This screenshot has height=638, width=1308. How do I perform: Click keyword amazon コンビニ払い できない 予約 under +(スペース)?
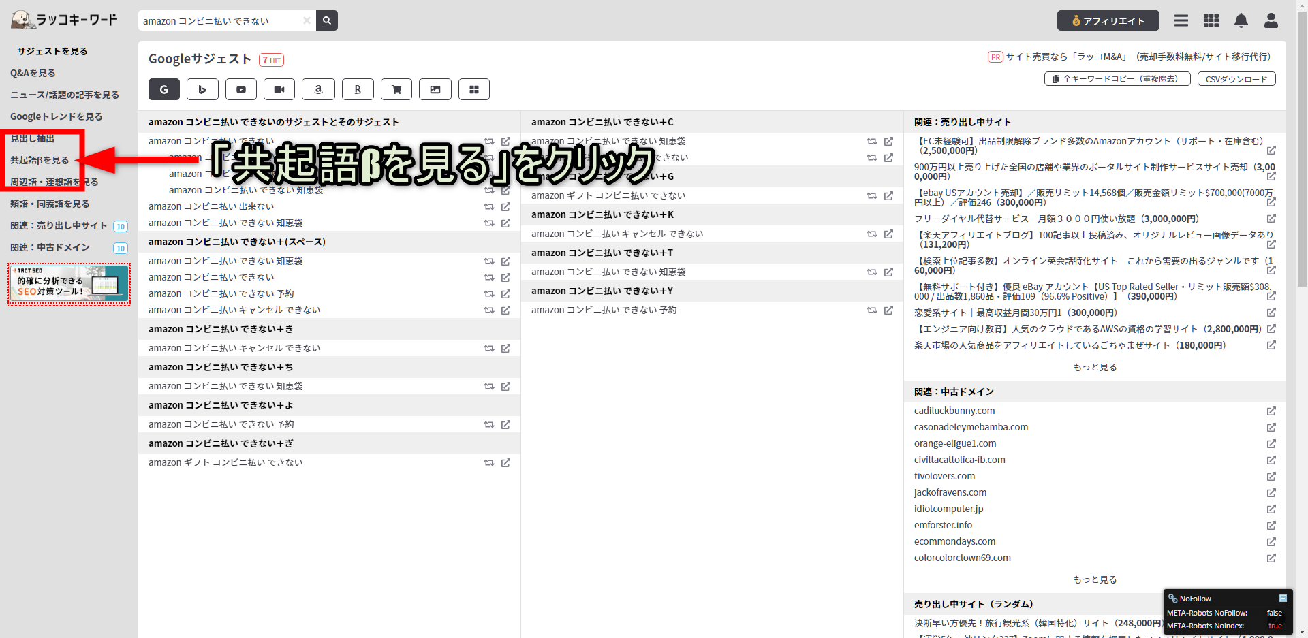point(221,293)
